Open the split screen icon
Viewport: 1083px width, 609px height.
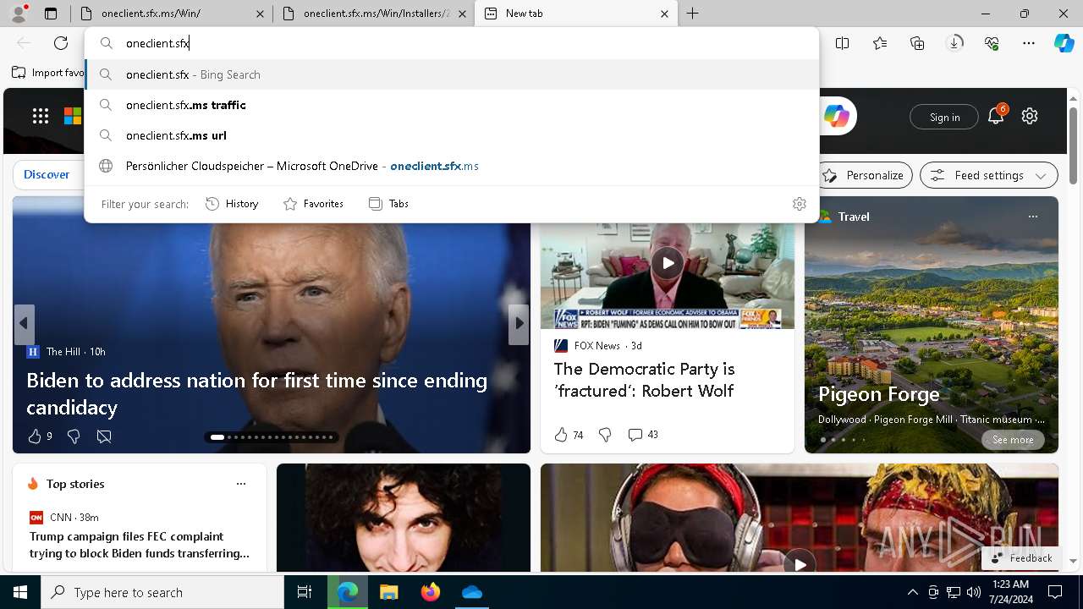pos(842,43)
